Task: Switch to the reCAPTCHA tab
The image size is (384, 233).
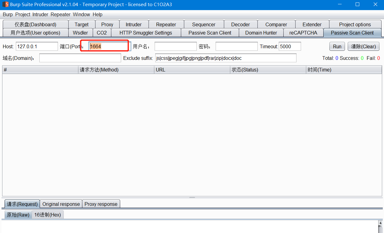Action: point(303,33)
